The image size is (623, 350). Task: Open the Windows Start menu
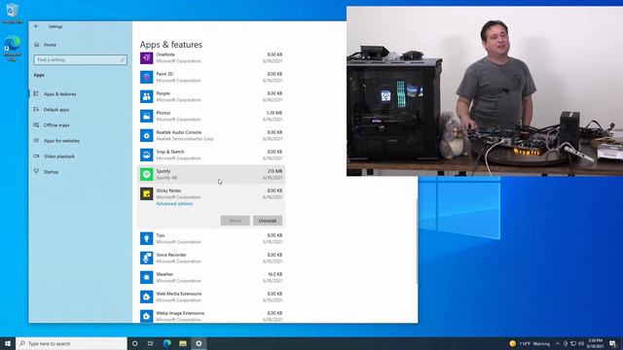click(8, 343)
